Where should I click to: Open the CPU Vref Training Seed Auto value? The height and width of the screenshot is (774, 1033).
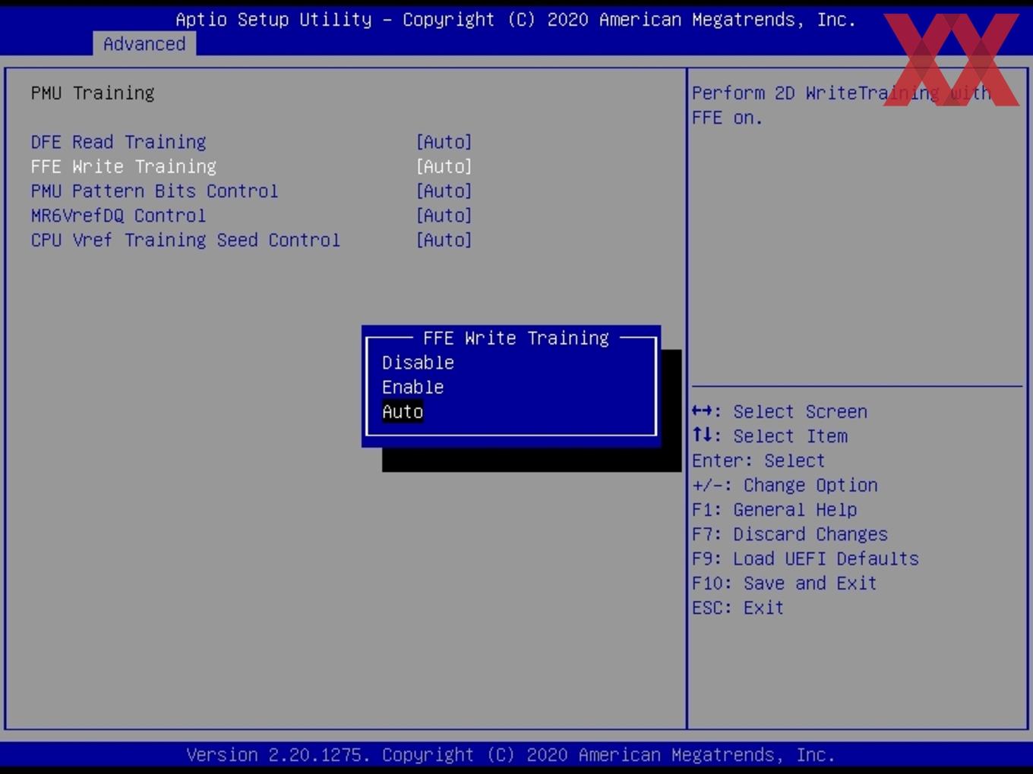tap(444, 240)
